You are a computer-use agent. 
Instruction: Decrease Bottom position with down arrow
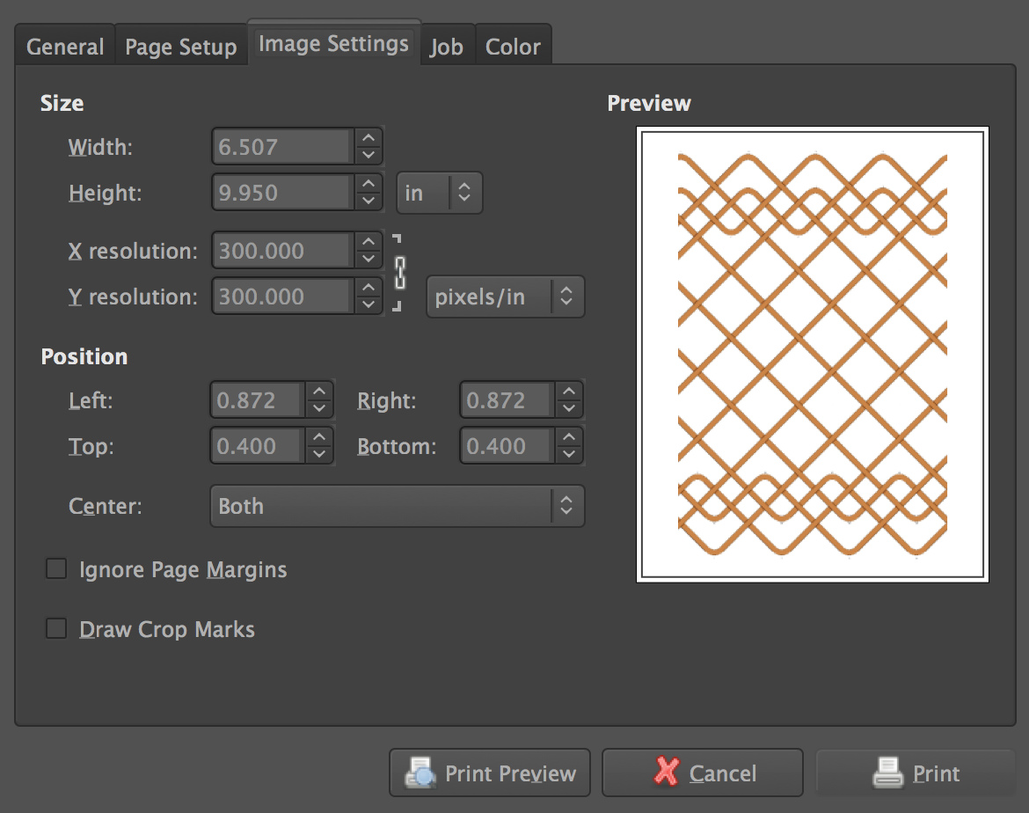(569, 454)
